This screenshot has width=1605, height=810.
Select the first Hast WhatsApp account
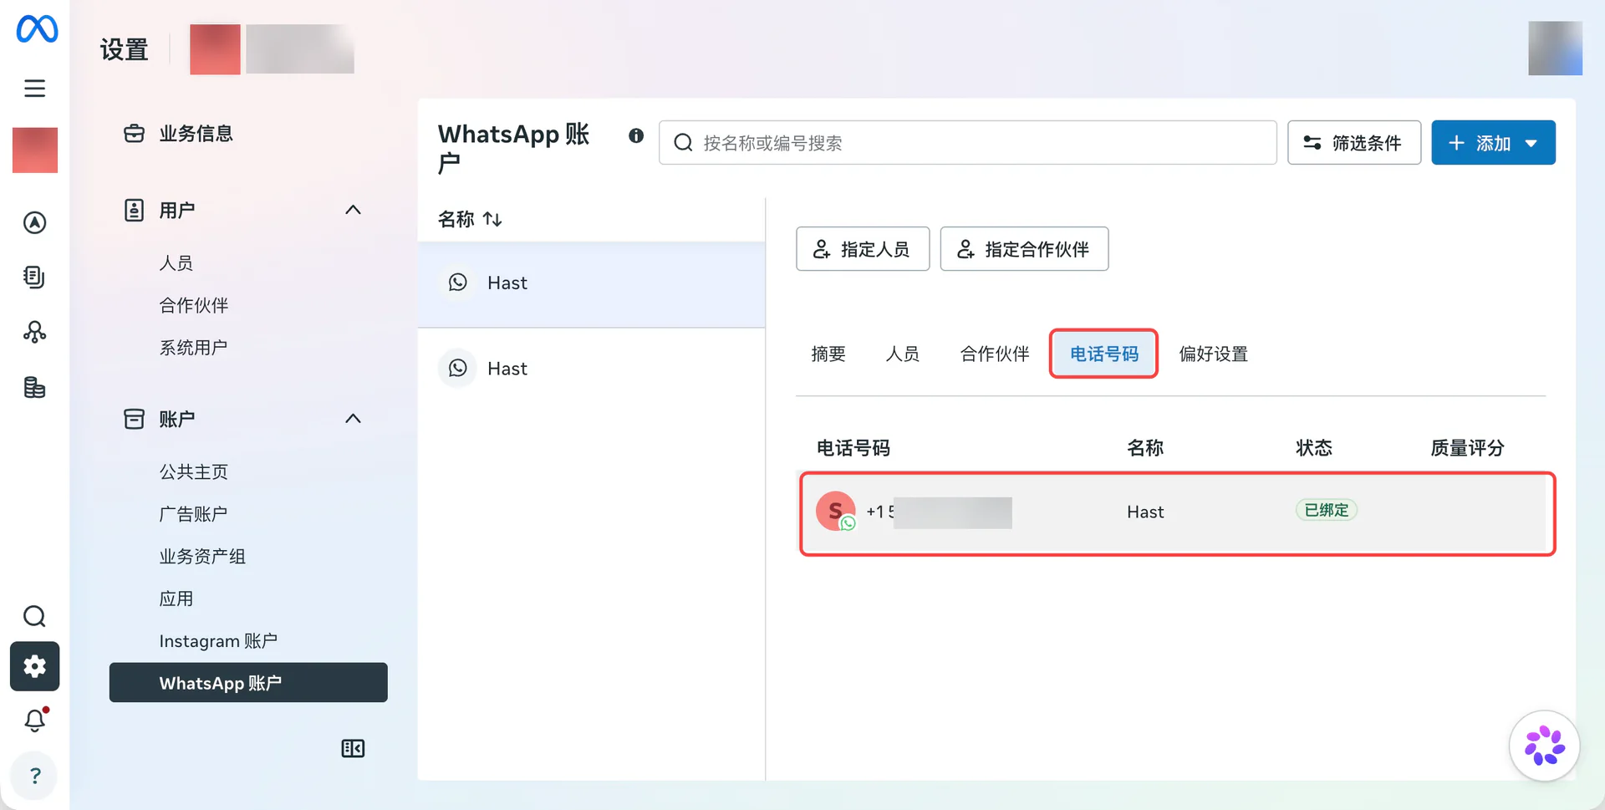coord(591,283)
